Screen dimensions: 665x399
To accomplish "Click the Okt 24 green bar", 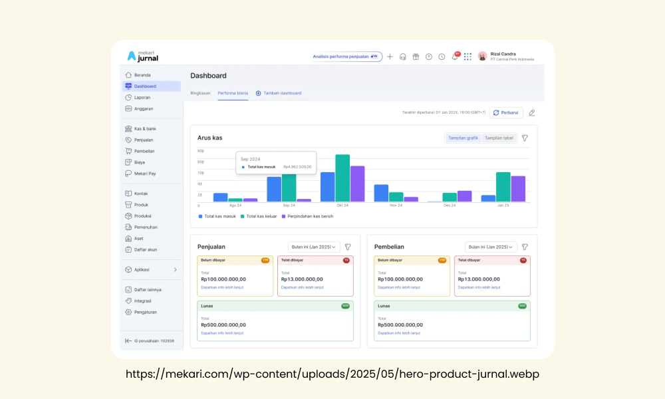I will tap(342, 178).
